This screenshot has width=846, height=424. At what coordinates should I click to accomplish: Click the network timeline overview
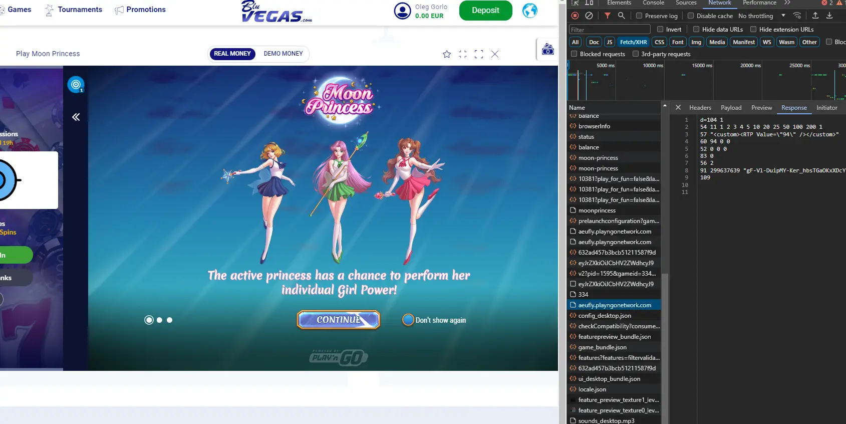[x=706, y=80]
